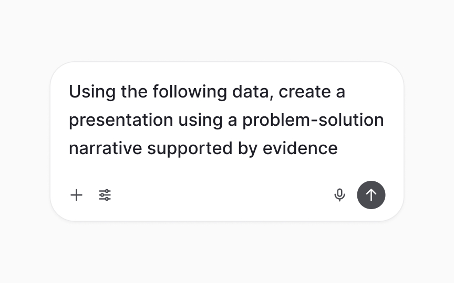Set cursor on the word "evidence"
454x283 pixels.
300,148
